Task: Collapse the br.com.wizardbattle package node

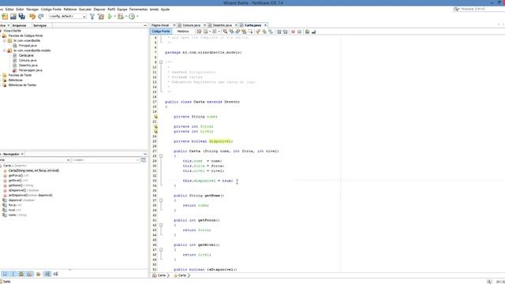Action: (5, 41)
